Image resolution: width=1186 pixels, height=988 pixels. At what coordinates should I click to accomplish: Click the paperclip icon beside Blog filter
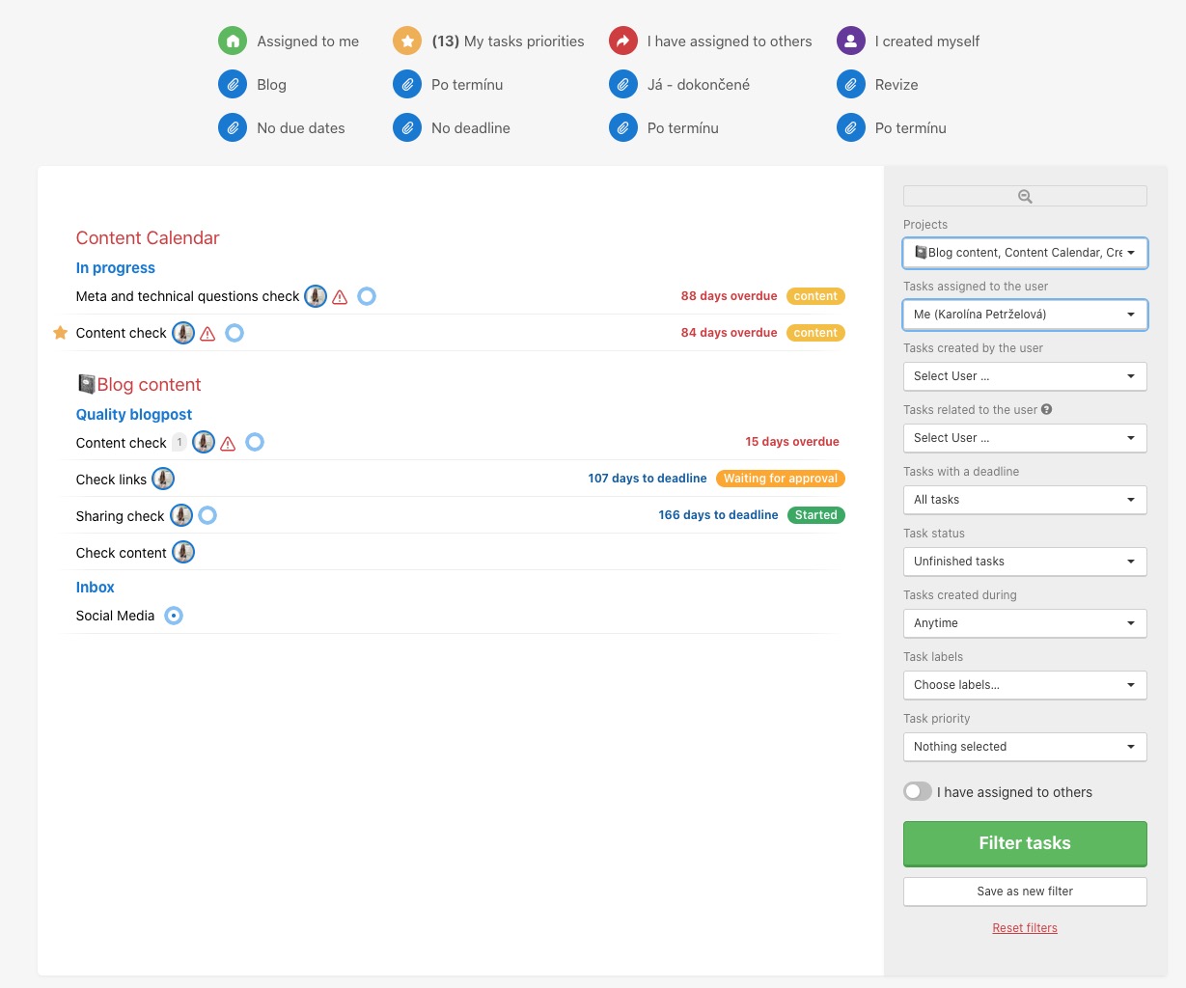coord(233,85)
